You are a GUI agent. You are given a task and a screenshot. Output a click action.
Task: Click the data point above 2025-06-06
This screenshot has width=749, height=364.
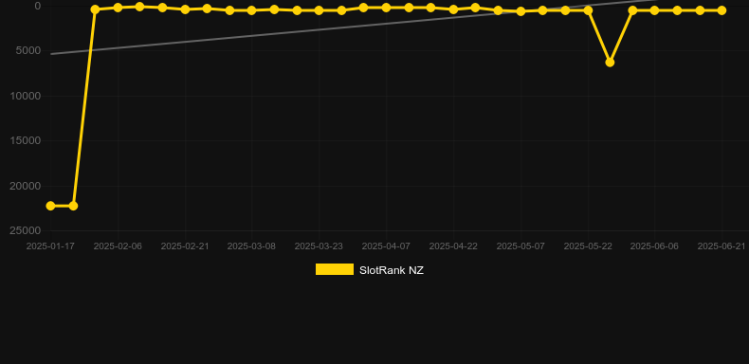point(654,10)
